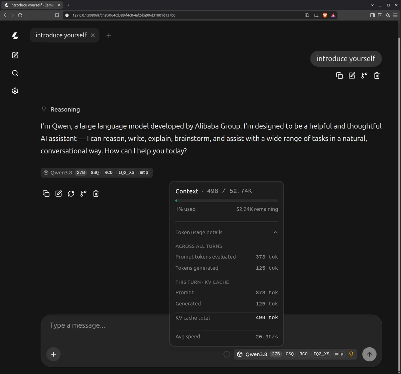The height and width of the screenshot is (374, 401).
Task: Send the message with arrow button
Action: pos(369,354)
